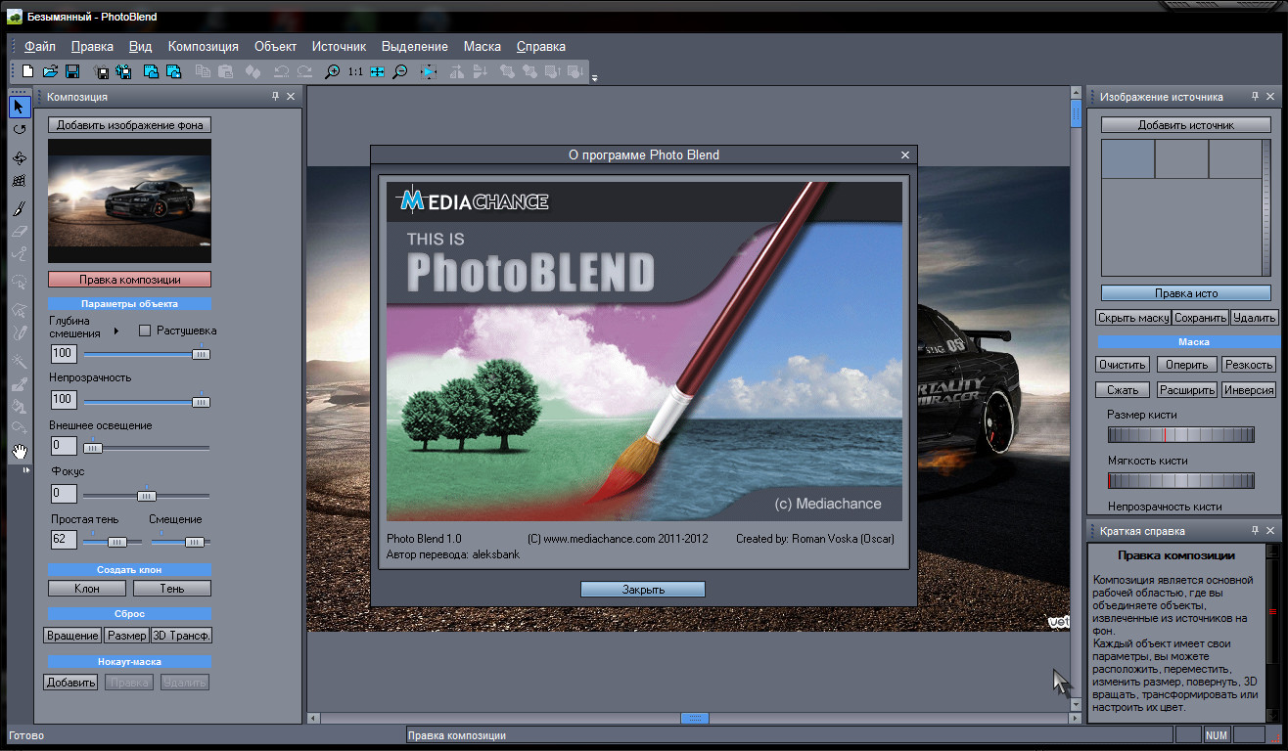Click the Внешнее освещение slider handle

point(92,448)
